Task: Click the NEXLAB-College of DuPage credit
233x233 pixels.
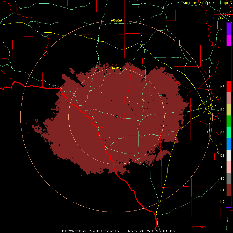Action: pos(207,3)
